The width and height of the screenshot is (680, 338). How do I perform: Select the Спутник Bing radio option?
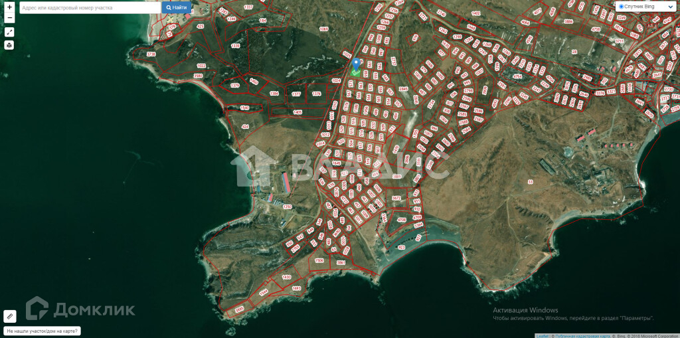click(x=622, y=7)
